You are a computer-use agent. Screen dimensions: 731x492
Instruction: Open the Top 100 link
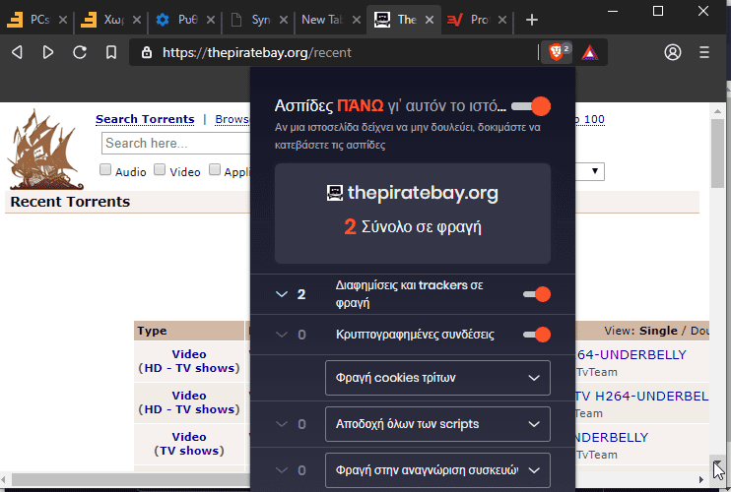coord(590,119)
